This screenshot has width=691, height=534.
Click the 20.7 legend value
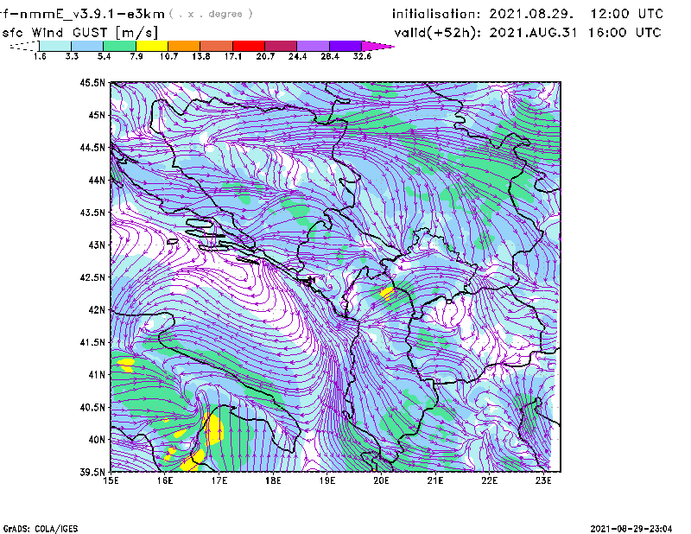(265, 56)
